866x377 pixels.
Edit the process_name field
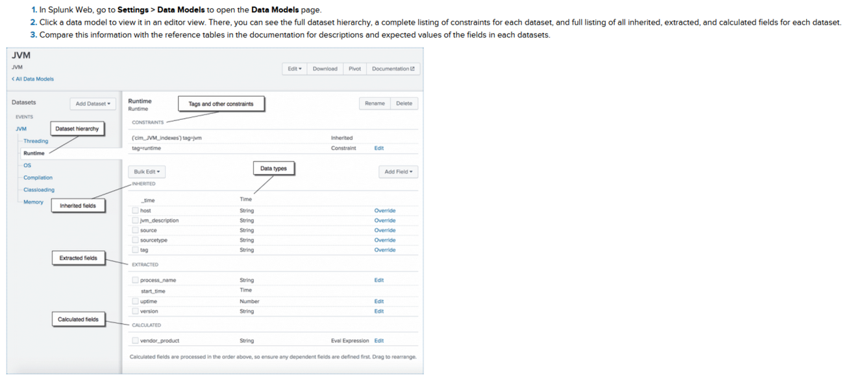coord(379,280)
